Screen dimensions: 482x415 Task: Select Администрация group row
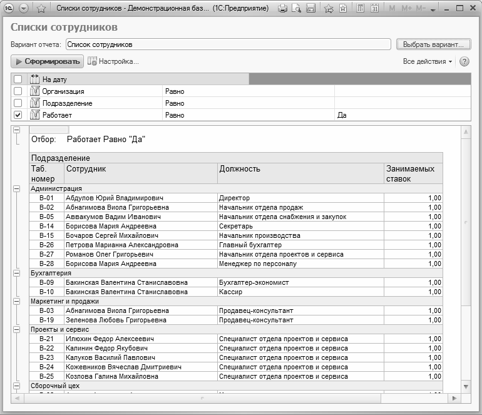[x=236, y=188]
